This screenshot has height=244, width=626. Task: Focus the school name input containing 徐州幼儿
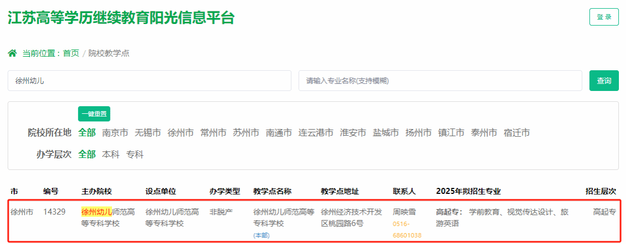(149, 81)
